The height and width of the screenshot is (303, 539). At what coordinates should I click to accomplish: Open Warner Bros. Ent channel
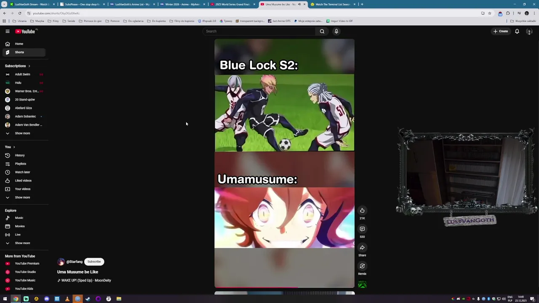coord(23,91)
